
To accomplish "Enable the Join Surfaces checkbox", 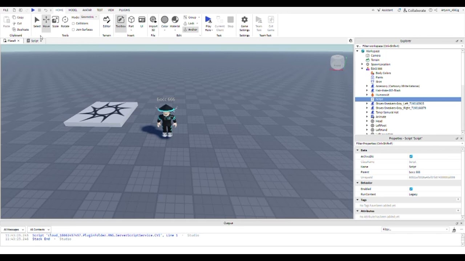I will click(73, 30).
